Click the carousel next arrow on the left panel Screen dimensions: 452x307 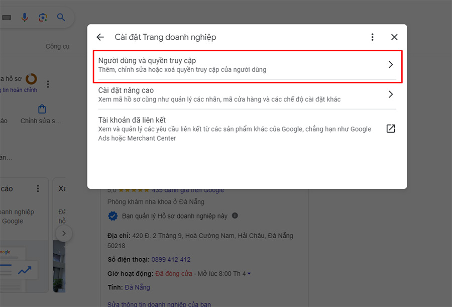(64, 233)
